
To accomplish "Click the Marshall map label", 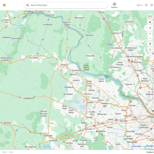I will [x=7, y=123].
